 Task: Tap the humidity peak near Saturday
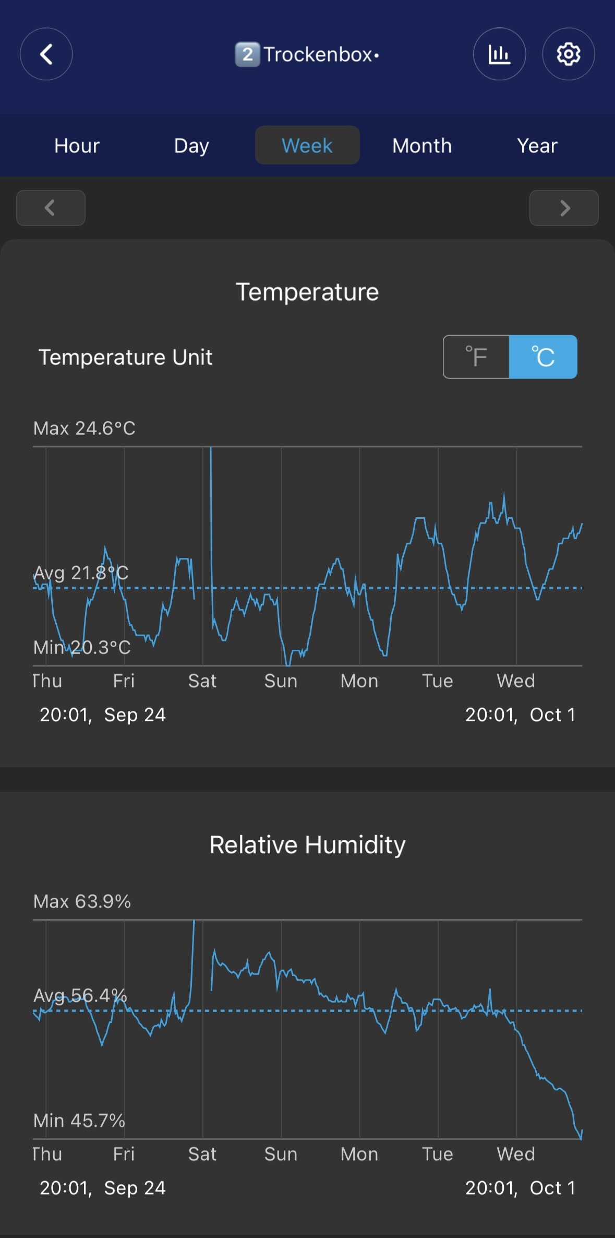194,923
